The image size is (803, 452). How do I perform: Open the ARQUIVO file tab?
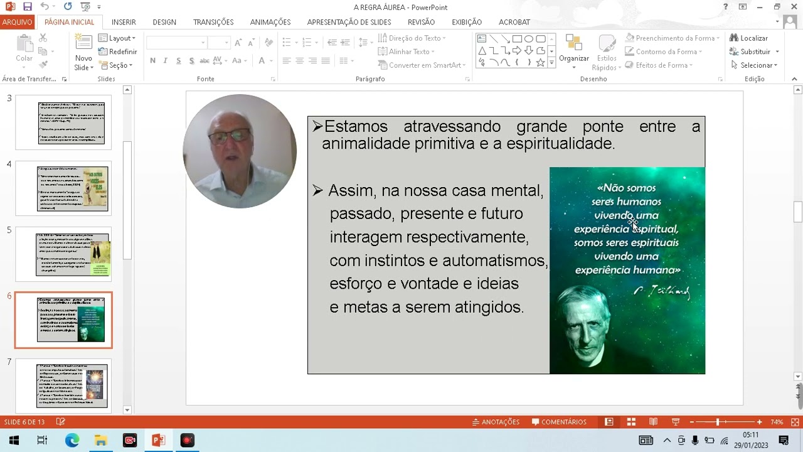click(x=17, y=22)
